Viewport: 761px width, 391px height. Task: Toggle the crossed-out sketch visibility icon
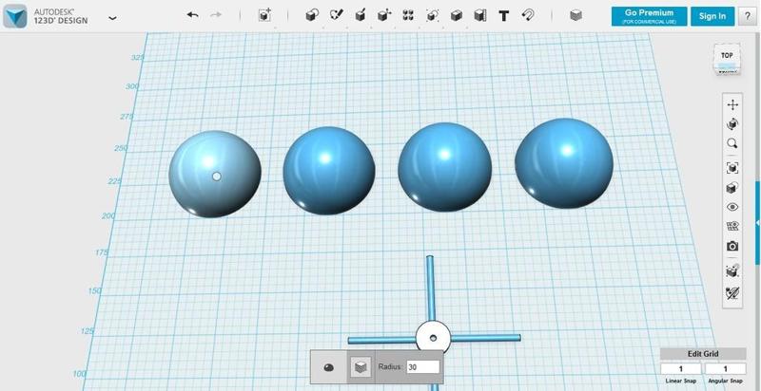pos(732,292)
